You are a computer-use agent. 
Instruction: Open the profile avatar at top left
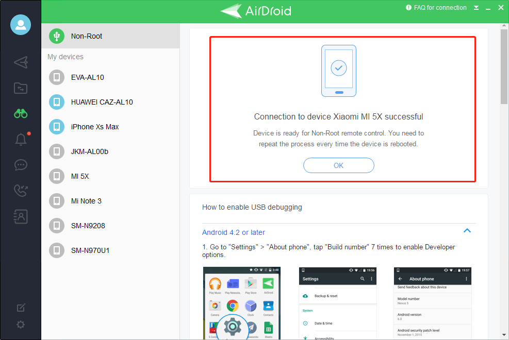click(x=21, y=25)
